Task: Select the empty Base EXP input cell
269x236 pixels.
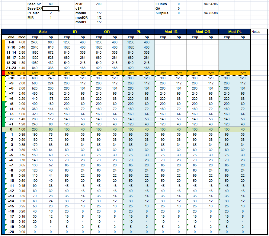Action: [x=50, y=9]
